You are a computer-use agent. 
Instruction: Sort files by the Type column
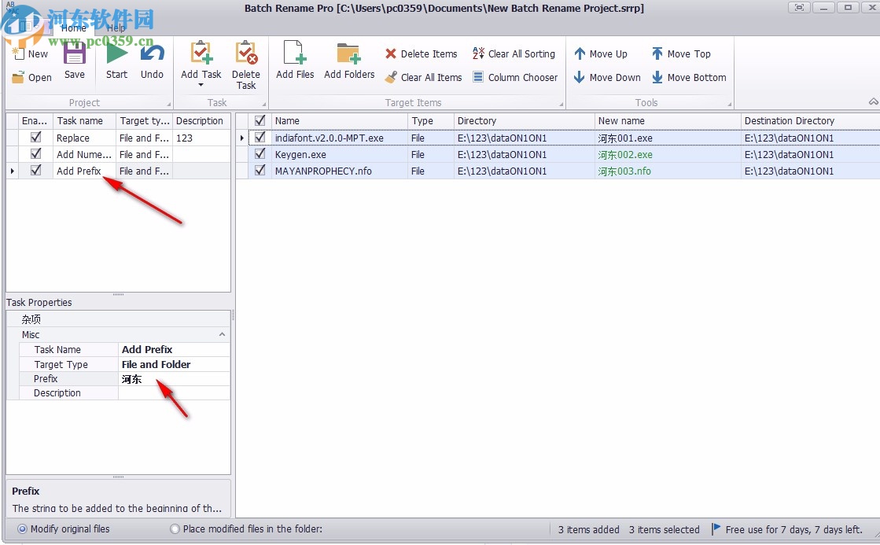coord(430,120)
